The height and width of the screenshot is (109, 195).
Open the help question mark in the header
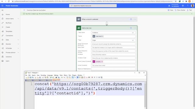click(188, 6)
